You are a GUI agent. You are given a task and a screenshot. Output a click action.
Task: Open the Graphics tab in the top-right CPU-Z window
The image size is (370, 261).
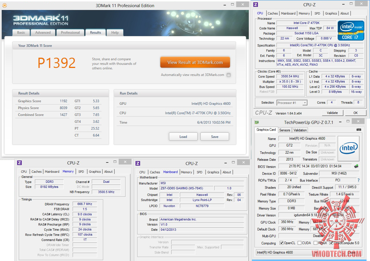click(331, 13)
